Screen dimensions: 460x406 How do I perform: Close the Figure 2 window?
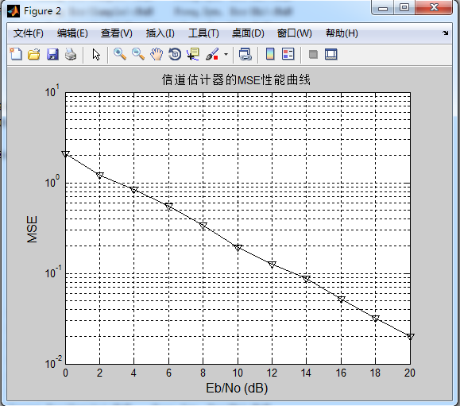pos(434,7)
